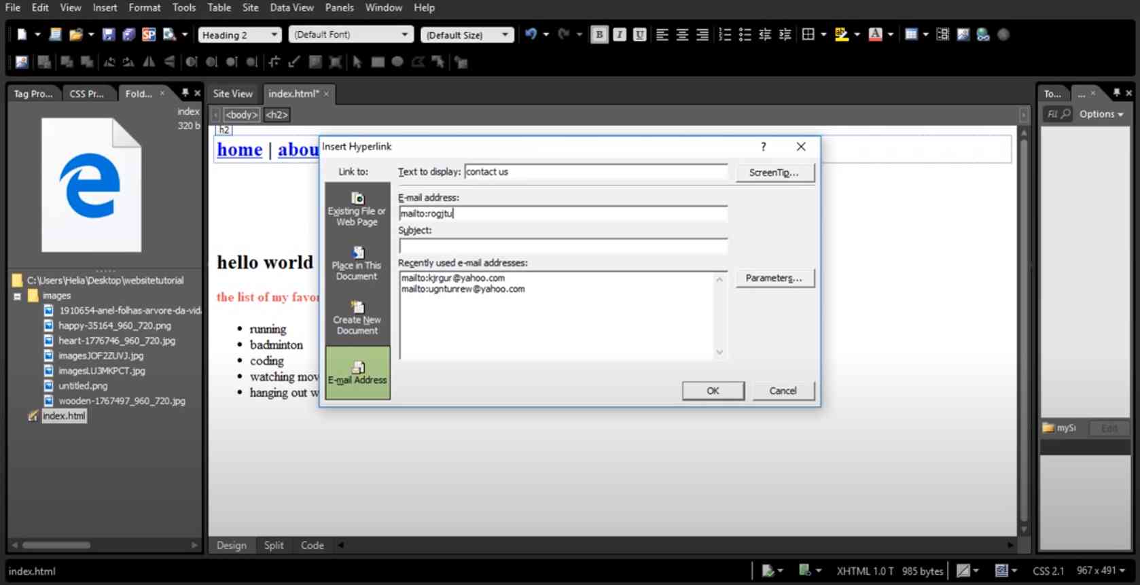
Task: Collapse the images folder tree node
Action: (18, 296)
